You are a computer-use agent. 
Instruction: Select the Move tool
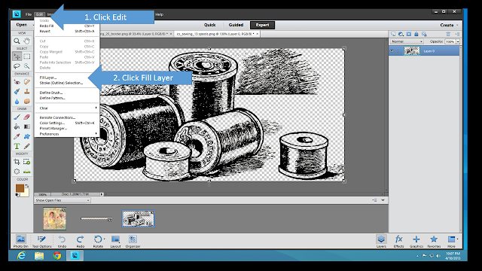click(x=17, y=56)
